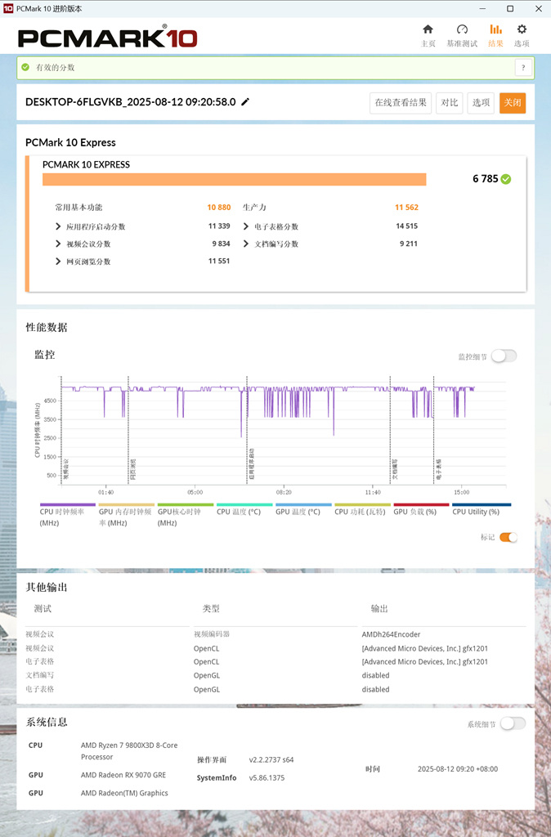Toggle CPU 功耗 legend entry

click(362, 509)
